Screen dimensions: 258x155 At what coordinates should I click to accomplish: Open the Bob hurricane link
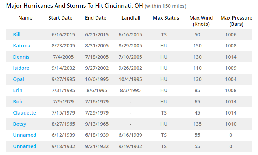pyautogui.click(x=18, y=102)
